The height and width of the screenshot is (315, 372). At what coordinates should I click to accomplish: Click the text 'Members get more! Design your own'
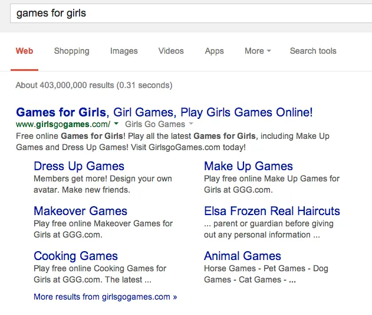[x=103, y=178]
